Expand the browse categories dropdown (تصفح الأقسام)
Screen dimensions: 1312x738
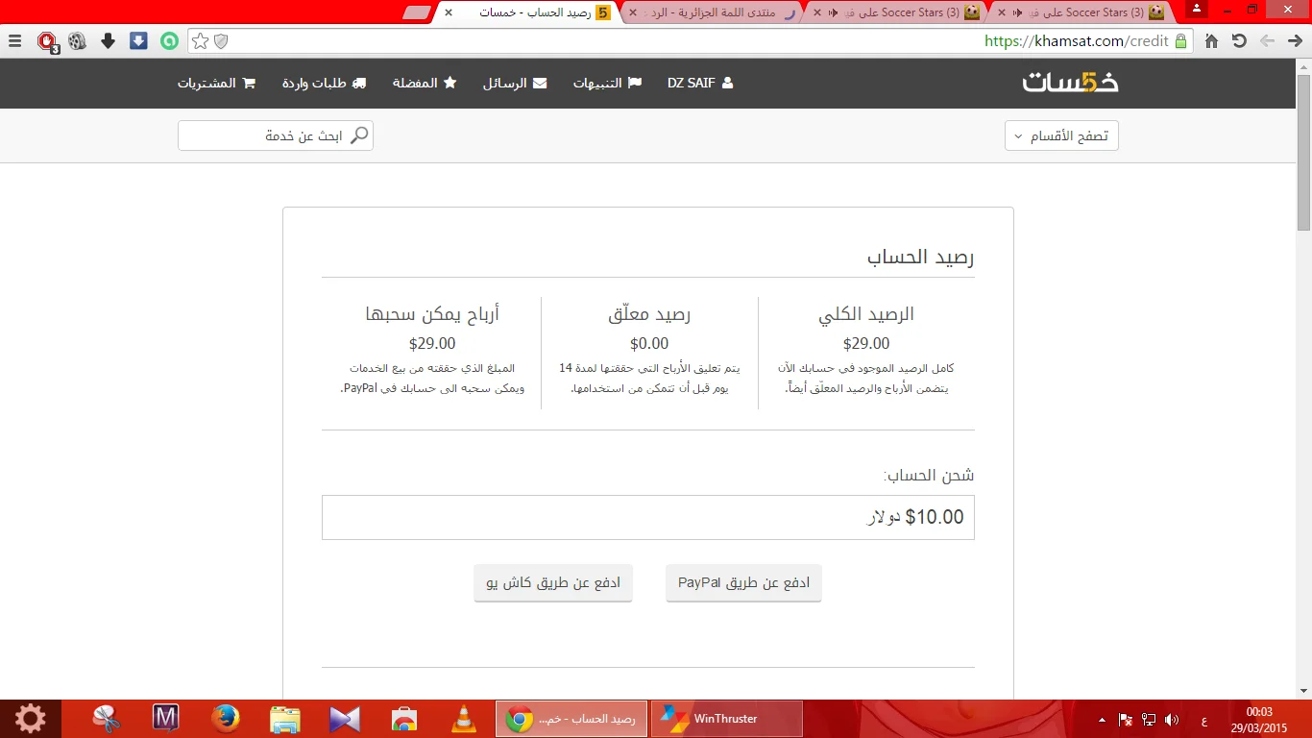[x=1061, y=135]
